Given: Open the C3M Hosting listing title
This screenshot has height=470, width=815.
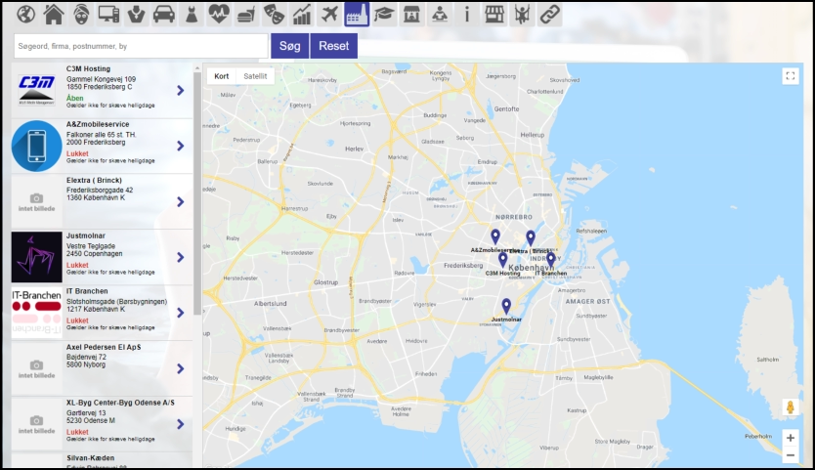Looking at the screenshot, I should click(88, 68).
